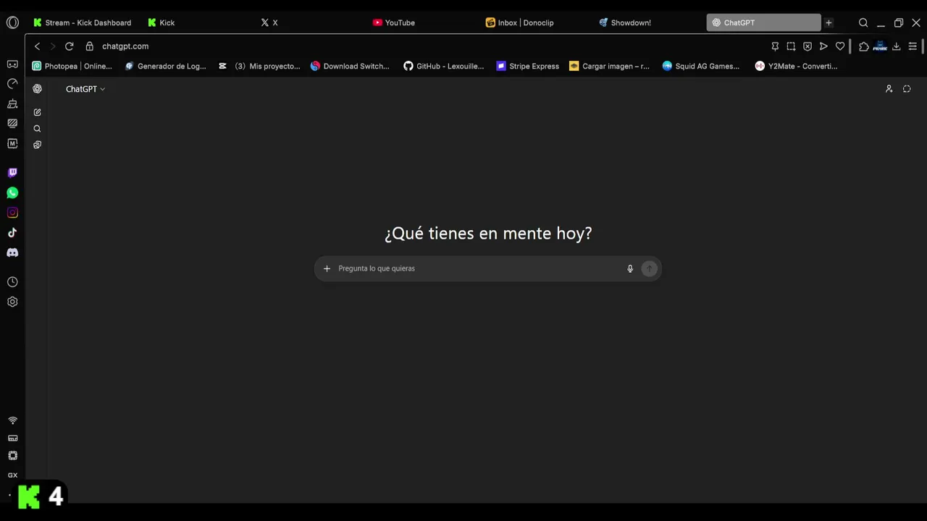The image size is (927, 521).
Task: Start a new chat with pencil icon
Action: [37, 112]
